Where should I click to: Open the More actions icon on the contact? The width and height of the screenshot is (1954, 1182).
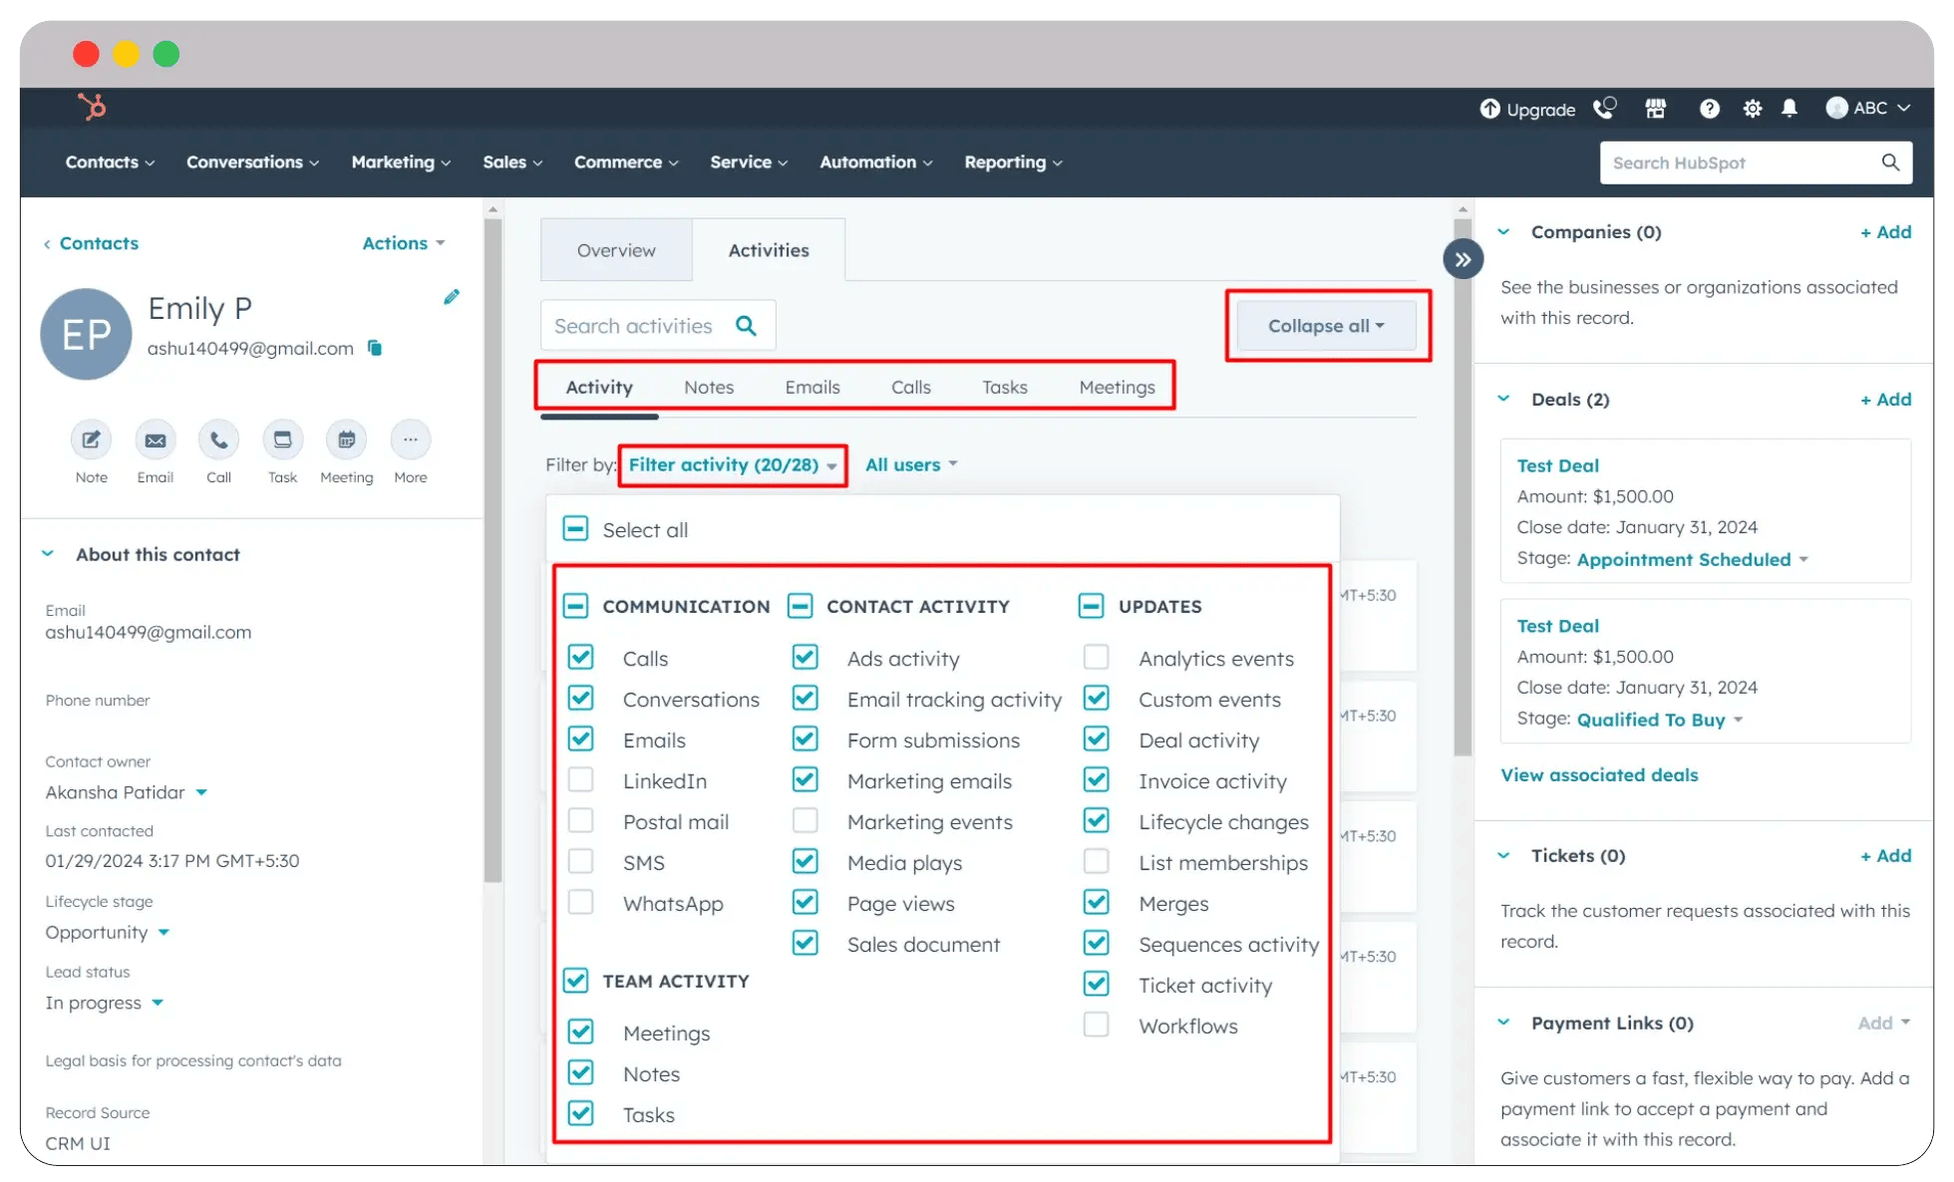click(x=410, y=440)
